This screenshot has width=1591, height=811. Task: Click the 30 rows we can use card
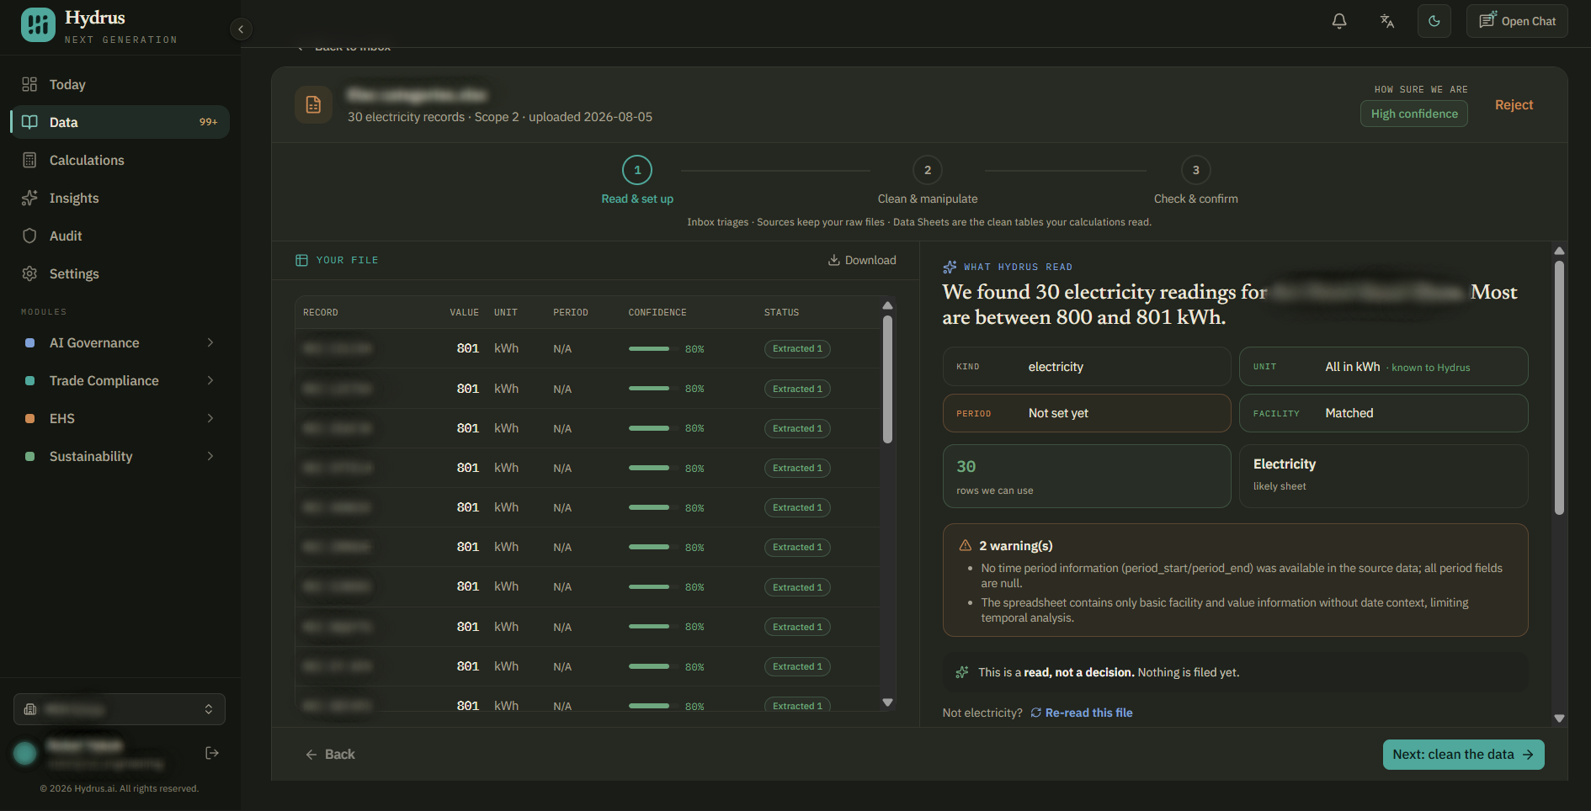[x=1087, y=476]
